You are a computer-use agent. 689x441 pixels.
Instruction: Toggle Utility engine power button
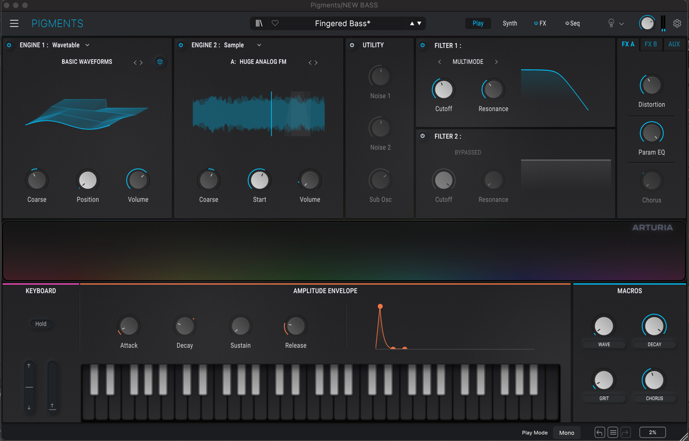(352, 45)
